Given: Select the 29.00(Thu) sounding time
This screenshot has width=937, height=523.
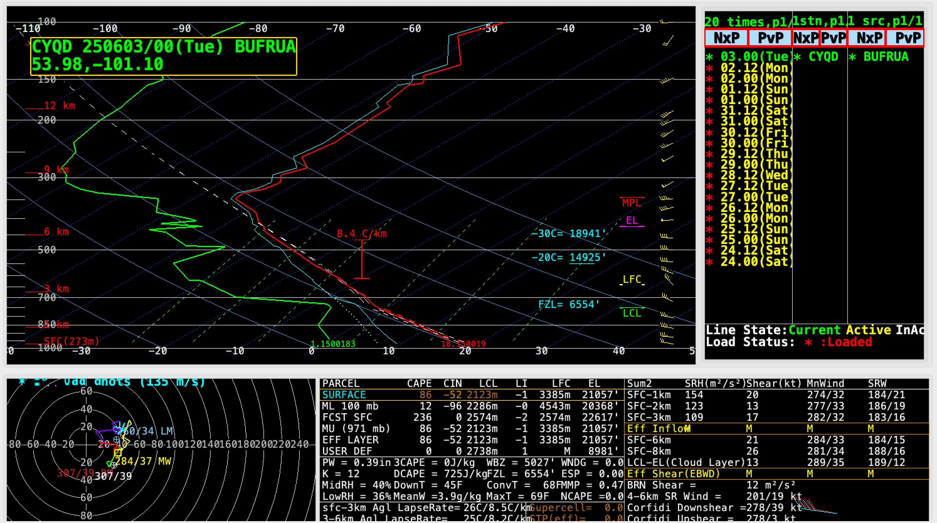Looking at the screenshot, I should pyautogui.click(x=749, y=164).
